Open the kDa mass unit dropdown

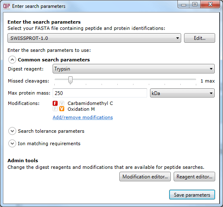click(182, 93)
